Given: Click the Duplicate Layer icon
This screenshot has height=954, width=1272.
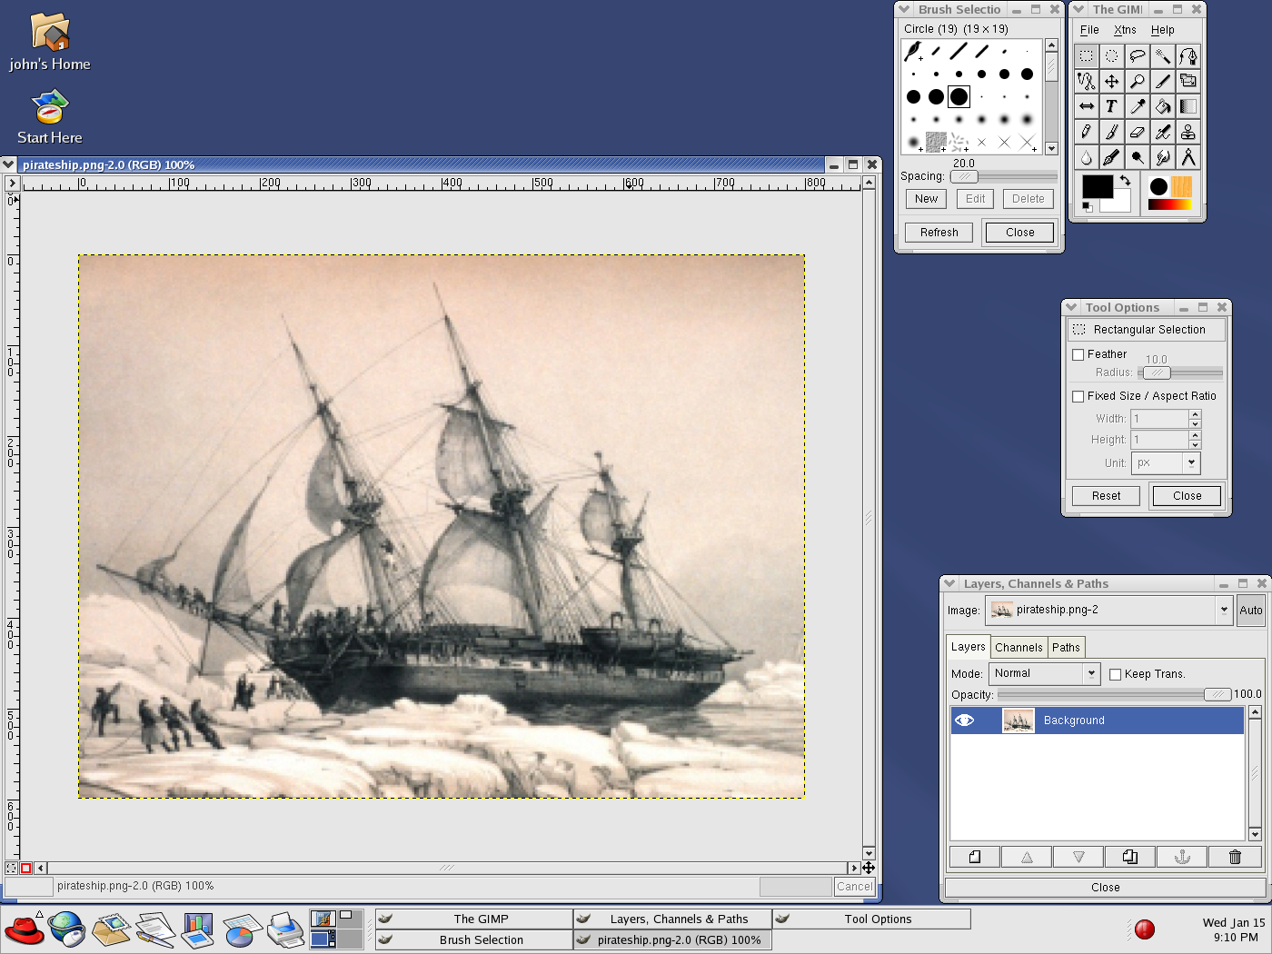Looking at the screenshot, I should (x=1129, y=857).
